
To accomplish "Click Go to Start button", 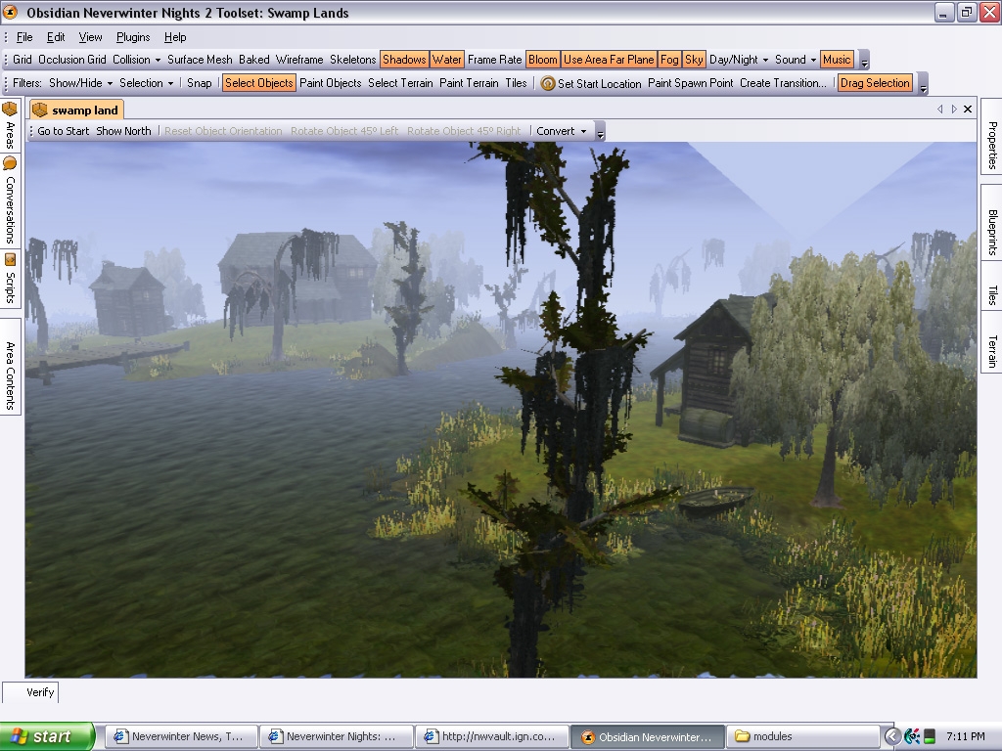I will tap(63, 131).
